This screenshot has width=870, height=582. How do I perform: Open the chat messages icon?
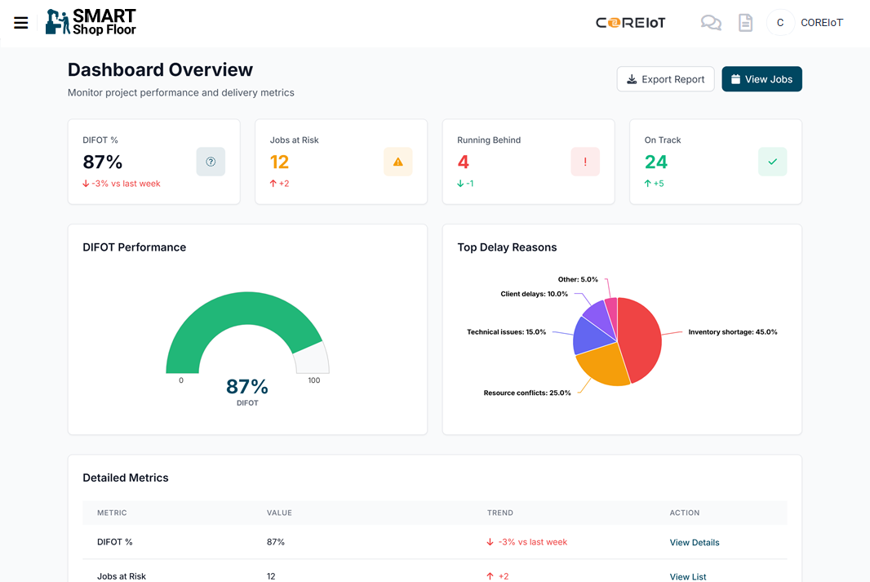(711, 23)
